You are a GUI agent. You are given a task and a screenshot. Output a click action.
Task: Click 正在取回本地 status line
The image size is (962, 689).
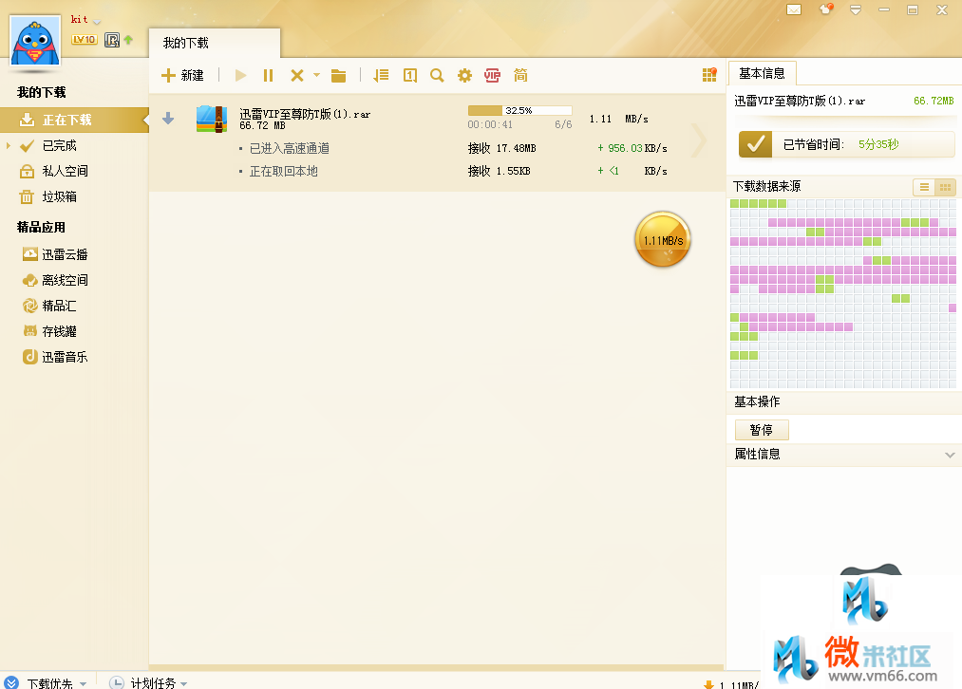(283, 171)
